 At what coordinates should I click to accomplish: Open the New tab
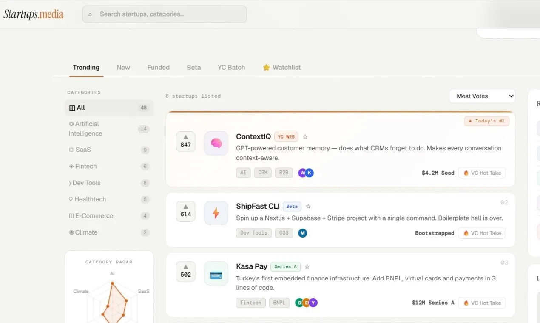123,67
